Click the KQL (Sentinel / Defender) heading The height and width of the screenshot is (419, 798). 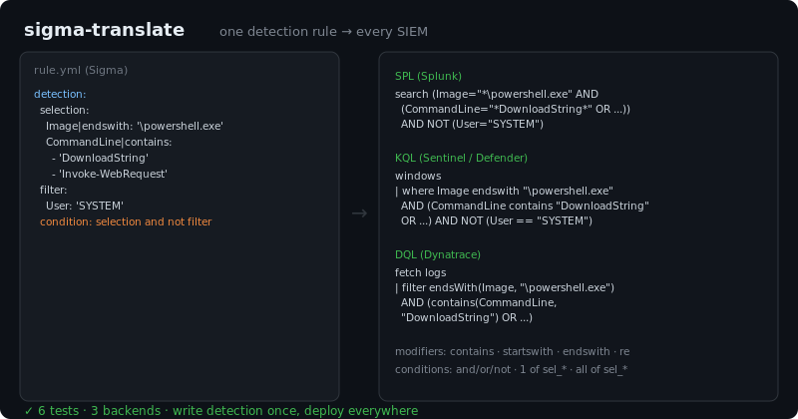461,159
